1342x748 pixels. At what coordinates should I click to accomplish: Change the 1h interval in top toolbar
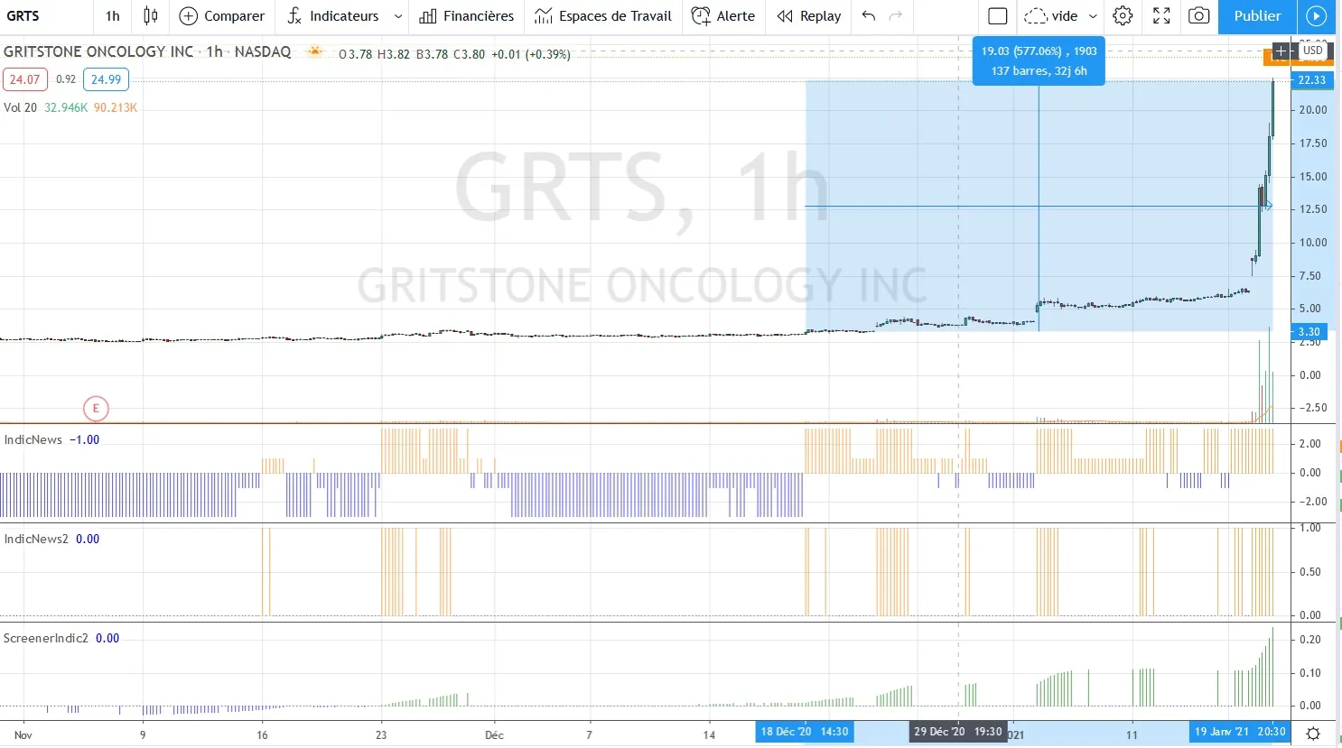pos(112,16)
